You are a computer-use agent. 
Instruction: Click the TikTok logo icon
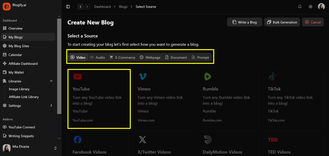272,77
